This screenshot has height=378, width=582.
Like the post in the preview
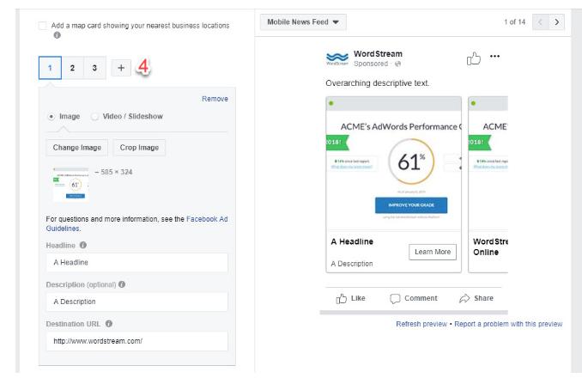350,298
